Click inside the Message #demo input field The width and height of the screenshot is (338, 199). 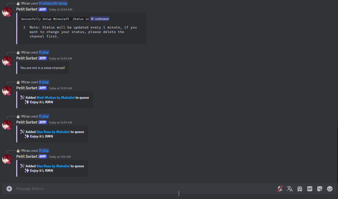(100, 188)
